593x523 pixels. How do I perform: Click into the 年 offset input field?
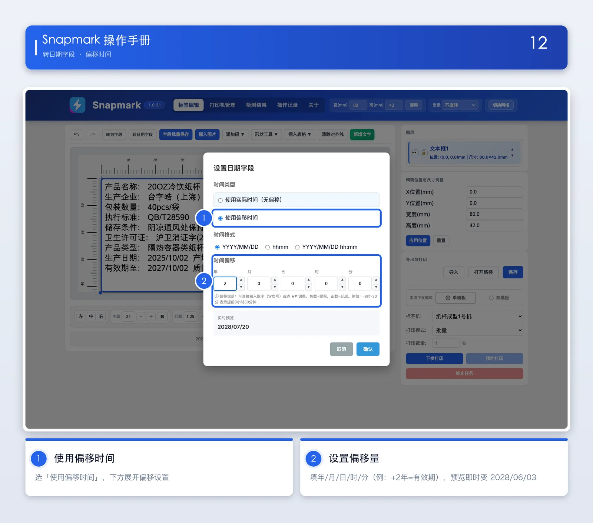pyautogui.click(x=225, y=284)
